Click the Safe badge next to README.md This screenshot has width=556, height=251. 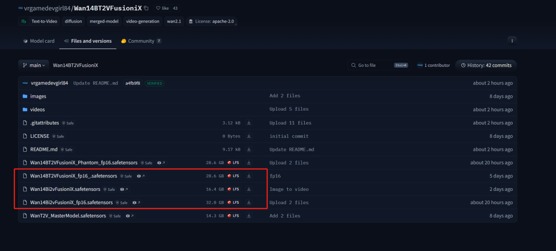(66, 150)
